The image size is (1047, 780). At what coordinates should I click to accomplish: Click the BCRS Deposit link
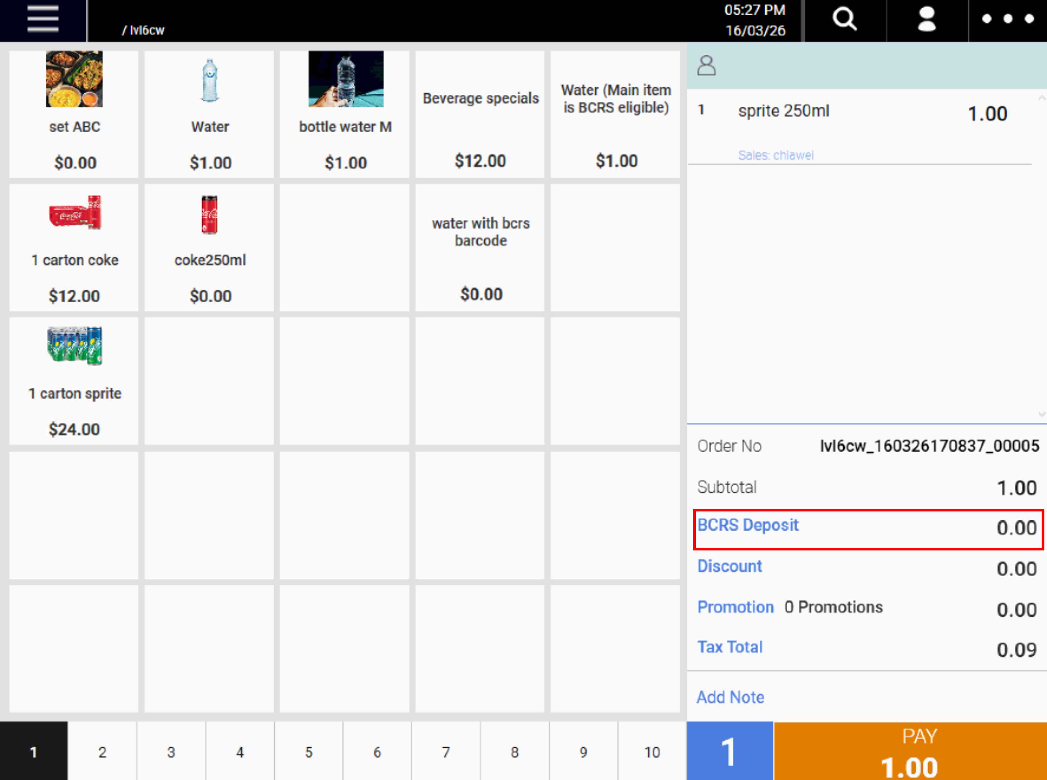click(748, 525)
